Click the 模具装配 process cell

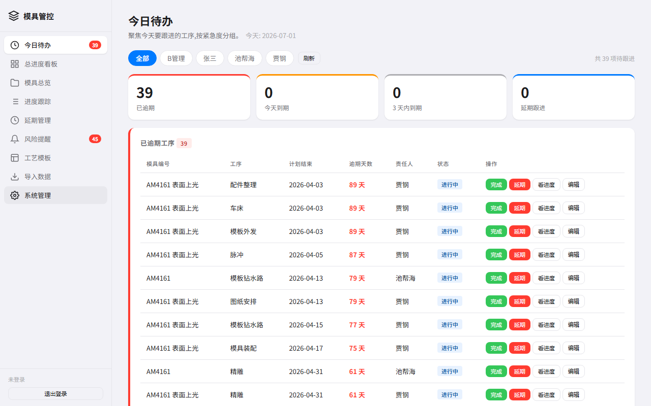[x=244, y=348]
